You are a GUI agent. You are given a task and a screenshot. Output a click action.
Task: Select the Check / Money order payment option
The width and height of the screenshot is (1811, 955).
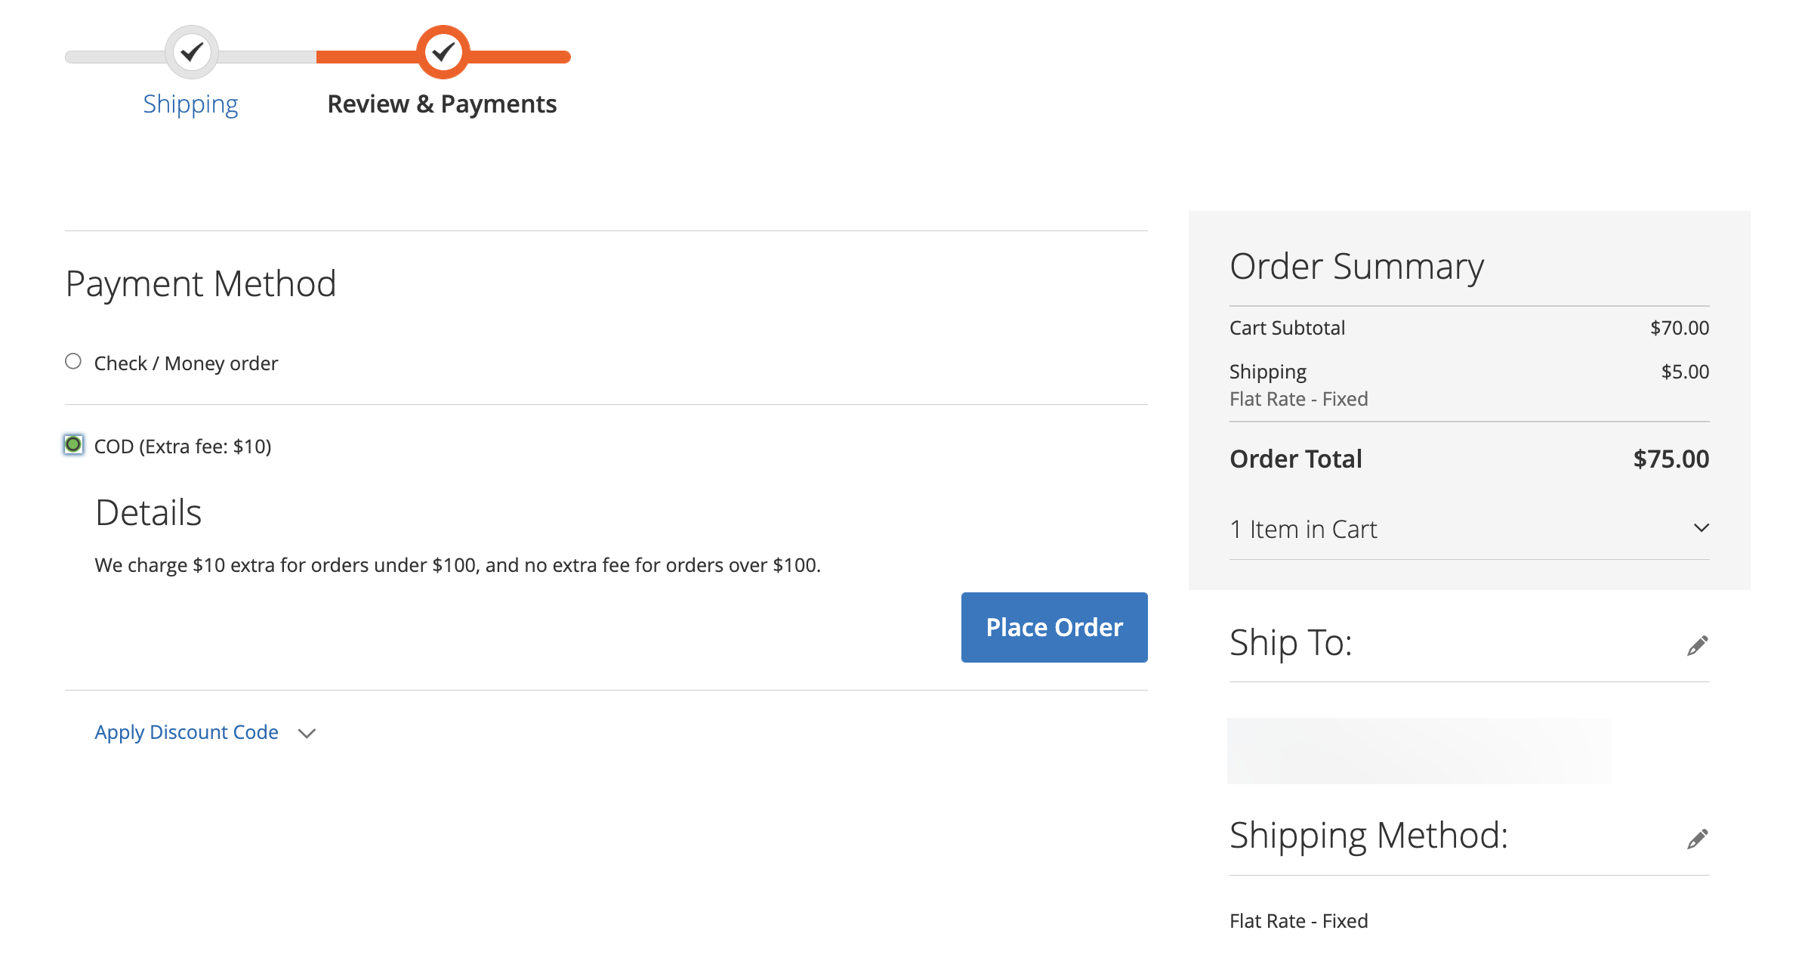point(73,362)
